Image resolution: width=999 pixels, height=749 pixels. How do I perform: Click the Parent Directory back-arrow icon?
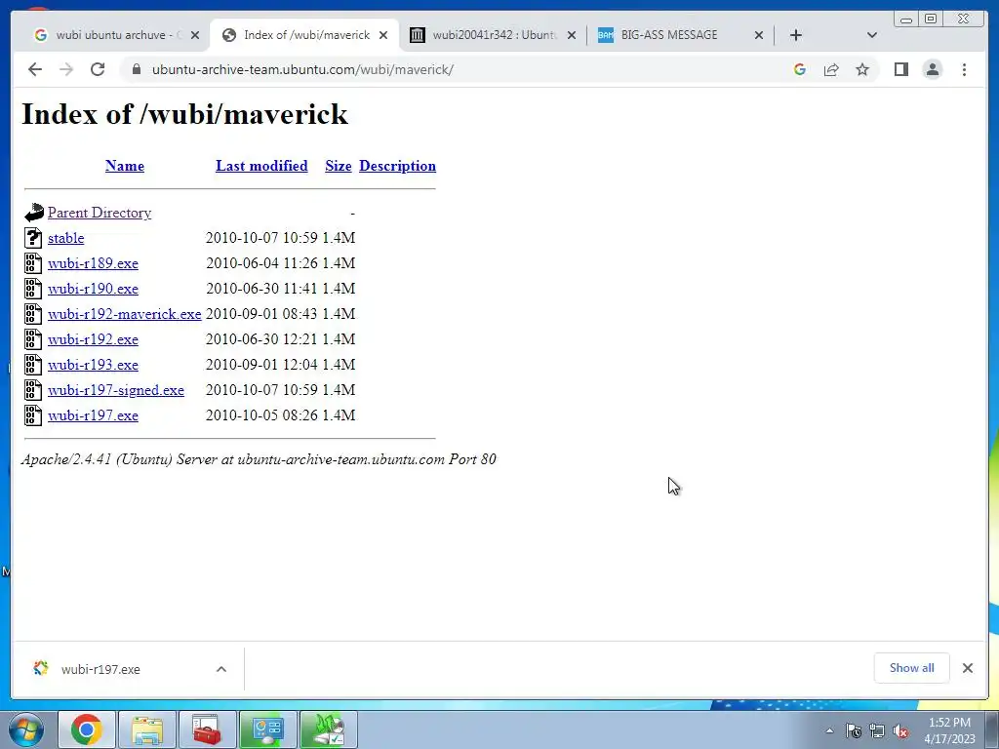[34, 213]
